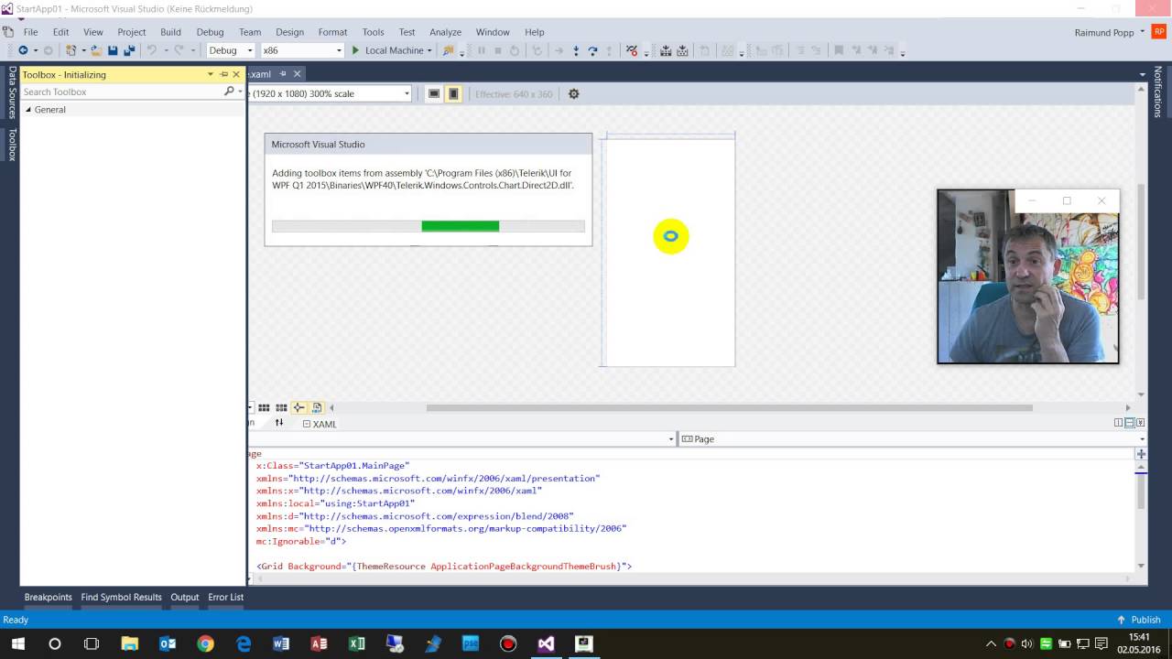This screenshot has height=659, width=1172.
Task: Click the Save All icon
Action: click(129, 50)
